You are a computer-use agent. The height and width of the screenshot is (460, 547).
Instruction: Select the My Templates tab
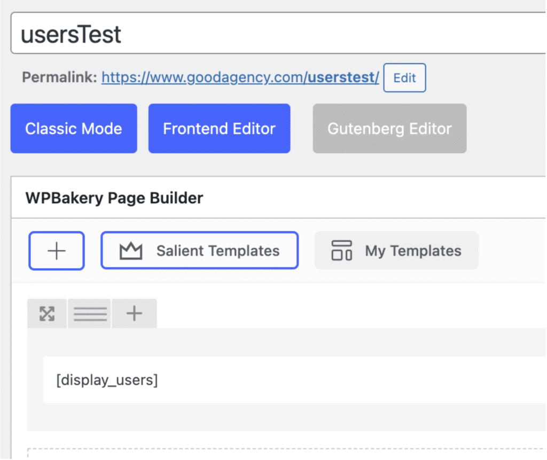(x=396, y=250)
